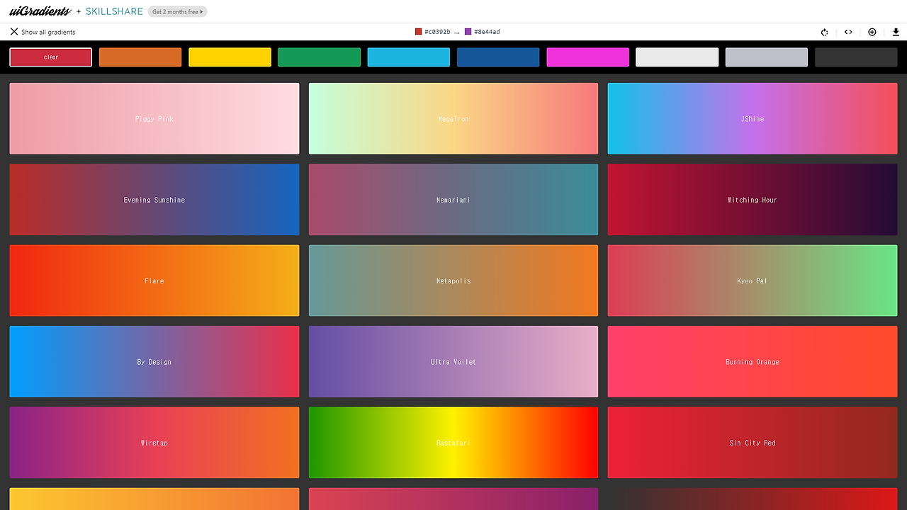Click the #8e44ad hex code text
Image resolution: width=907 pixels, height=510 pixels.
click(x=487, y=32)
